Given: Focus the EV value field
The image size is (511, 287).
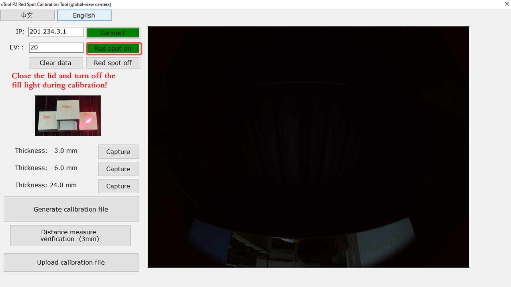Looking at the screenshot, I should coord(56,48).
